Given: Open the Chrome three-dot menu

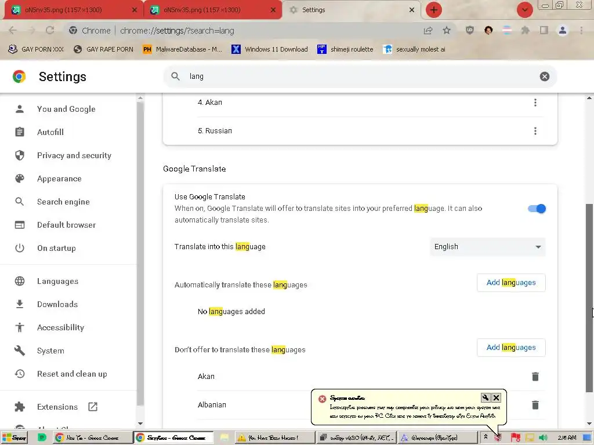Looking at the screenshot, I should [581, 30].
